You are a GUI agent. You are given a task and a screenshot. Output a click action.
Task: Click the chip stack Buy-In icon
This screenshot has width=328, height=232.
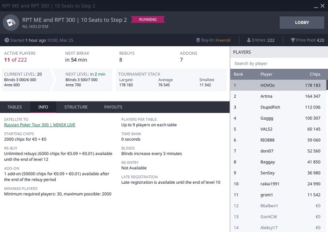pos(192,40)
